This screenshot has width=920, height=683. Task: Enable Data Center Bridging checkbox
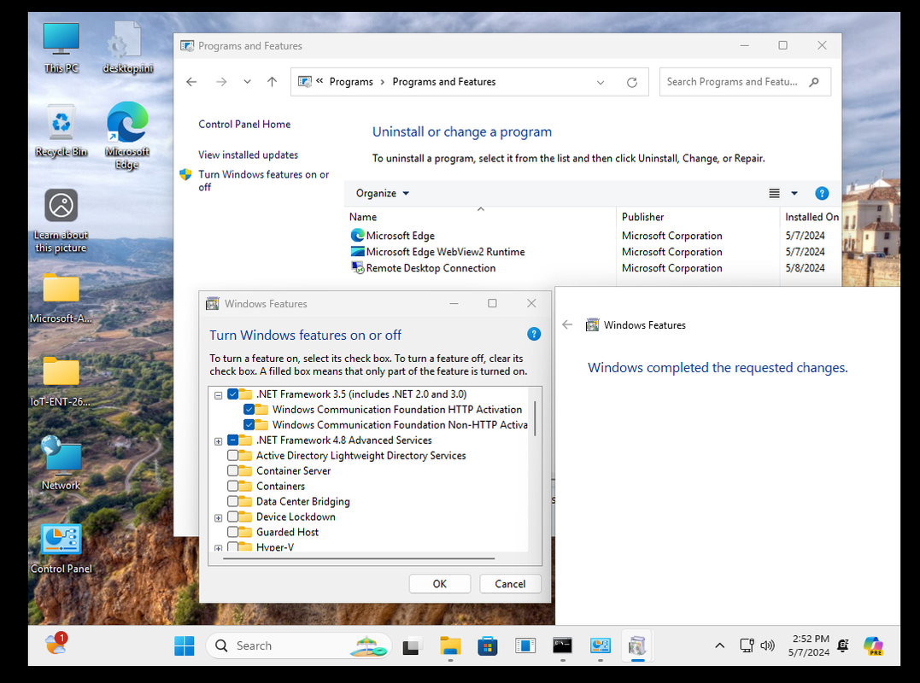click(x=233, y=500)
